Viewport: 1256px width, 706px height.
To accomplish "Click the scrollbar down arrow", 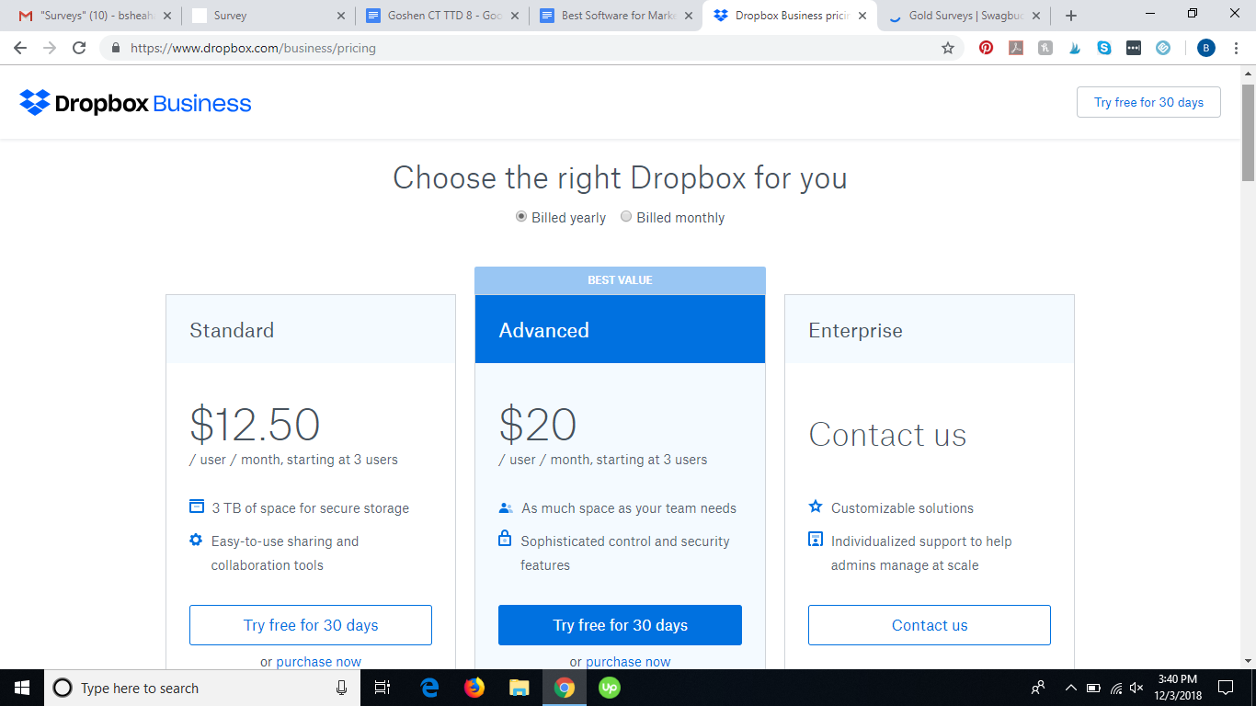I will [x=1248, y=660].
